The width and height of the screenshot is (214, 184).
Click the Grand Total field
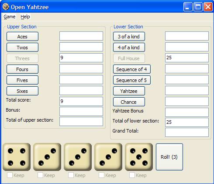tap(187, 132)
